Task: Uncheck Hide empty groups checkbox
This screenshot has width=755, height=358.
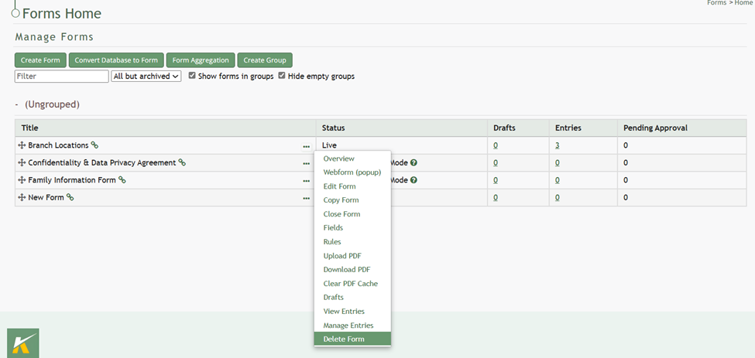Action: click(282, 76)
